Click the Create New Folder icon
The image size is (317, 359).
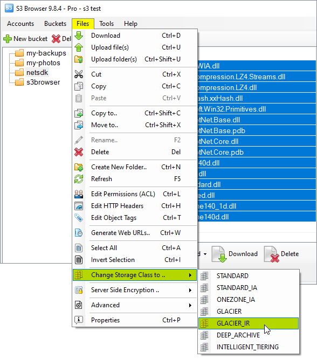pyautogui.click(x=79, y=167)
